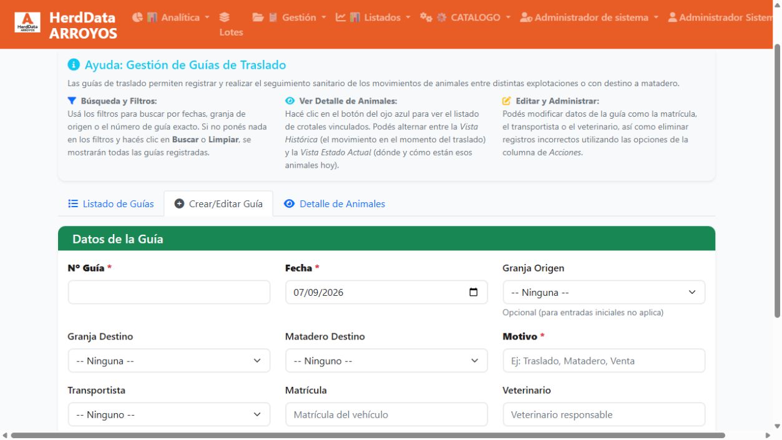Open the Gestión menu
Image resolution: width=782 pixels, height=440 pixels.
[290, 17]
